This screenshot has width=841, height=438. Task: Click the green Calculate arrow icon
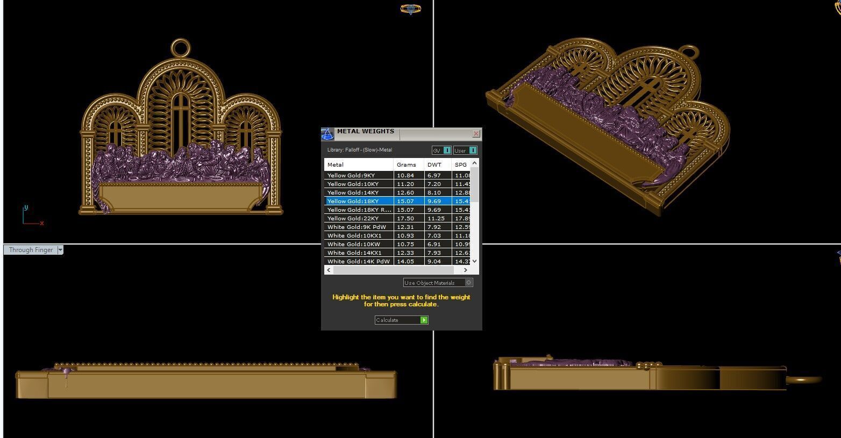tap(424, 320)
